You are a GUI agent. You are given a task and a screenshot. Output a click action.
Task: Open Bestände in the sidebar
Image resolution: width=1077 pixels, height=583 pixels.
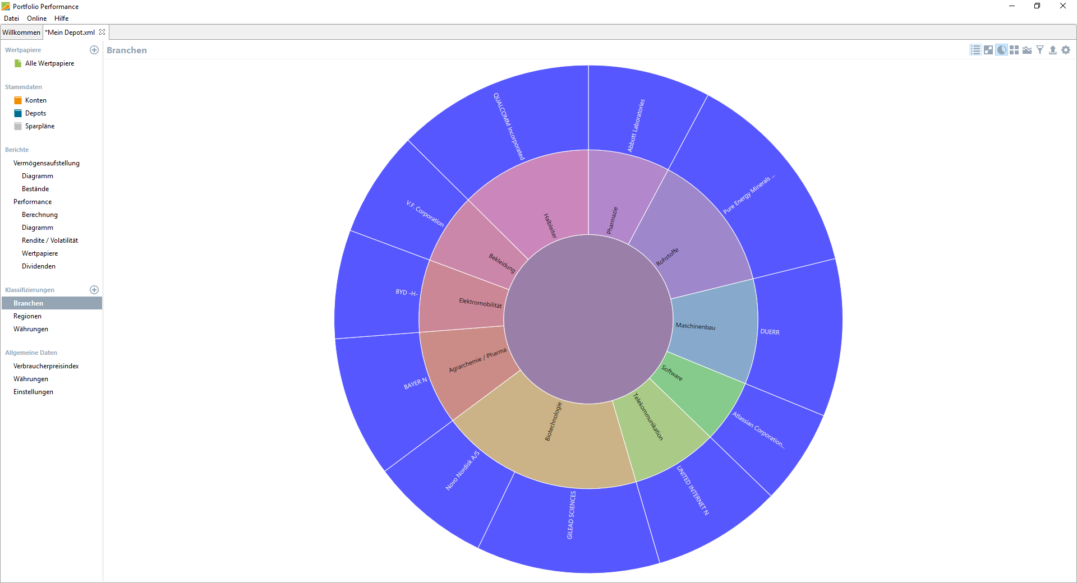[35, 189]
